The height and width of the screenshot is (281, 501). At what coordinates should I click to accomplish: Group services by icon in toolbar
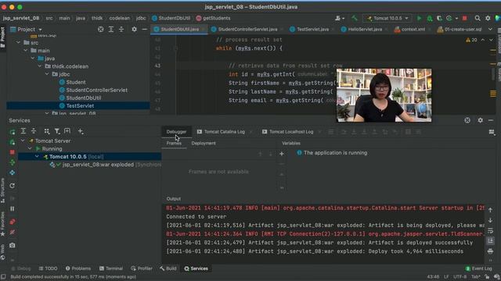click(47, 131)
